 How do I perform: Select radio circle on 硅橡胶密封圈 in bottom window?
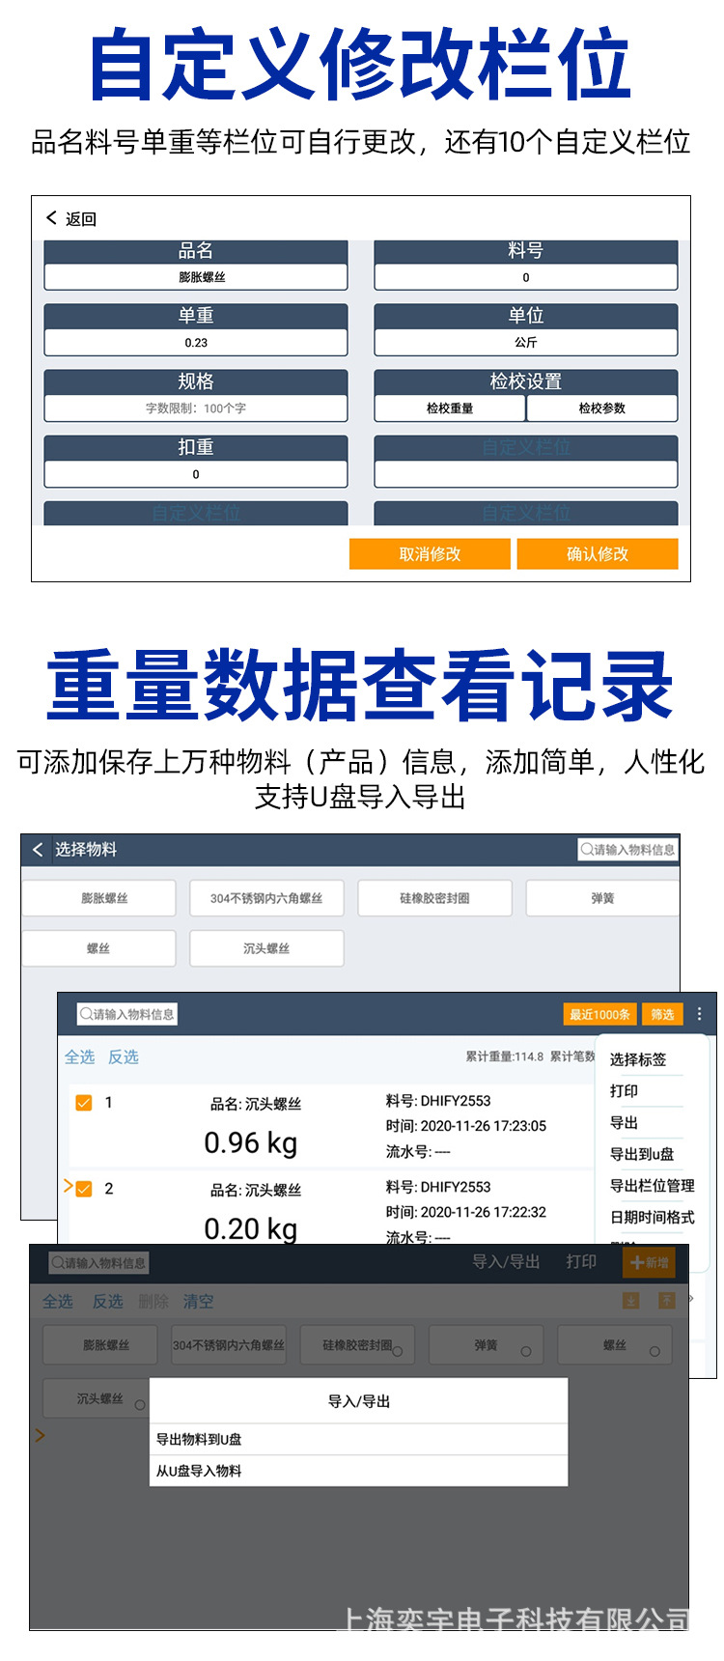coord(398,1352)
